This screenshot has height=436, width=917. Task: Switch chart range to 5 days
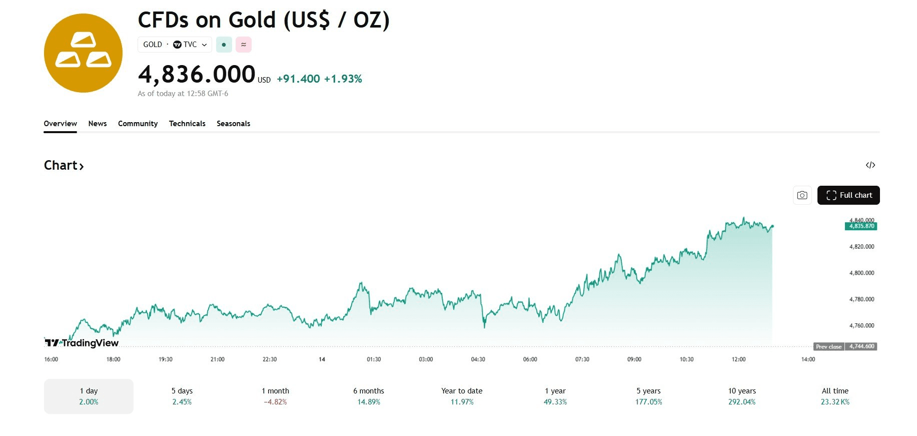(182, 396)
